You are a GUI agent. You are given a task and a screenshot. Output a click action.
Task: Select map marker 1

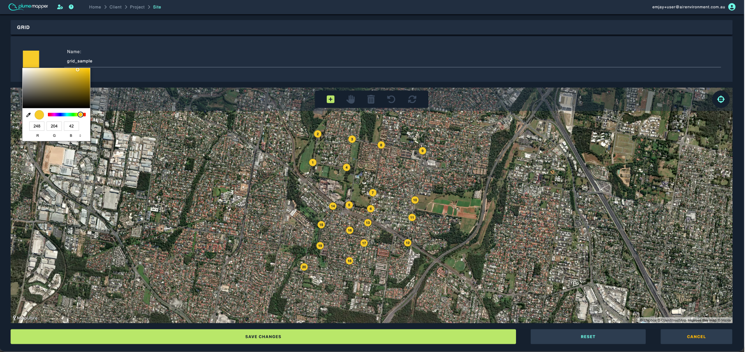(x=313, y=162)
